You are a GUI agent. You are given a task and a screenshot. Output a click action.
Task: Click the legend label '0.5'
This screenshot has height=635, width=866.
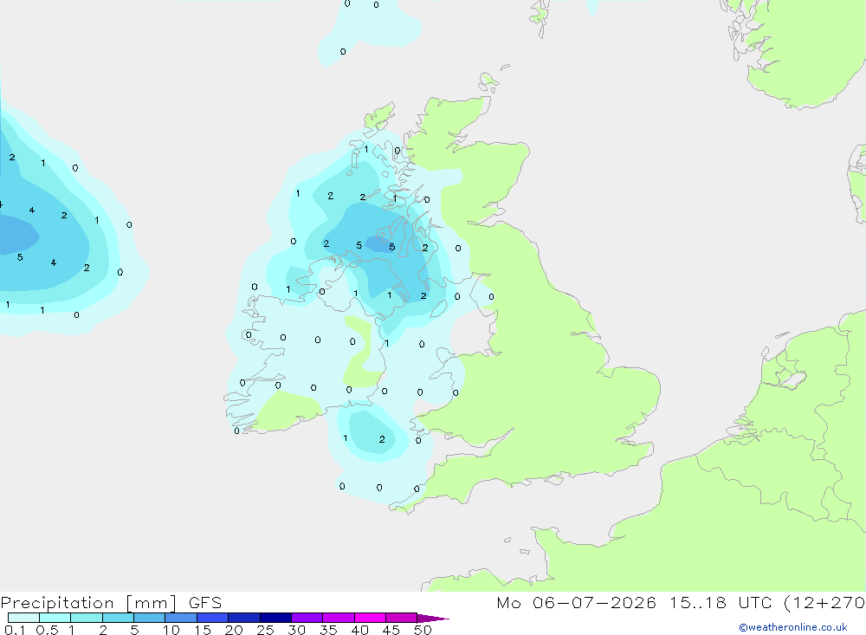47,630
